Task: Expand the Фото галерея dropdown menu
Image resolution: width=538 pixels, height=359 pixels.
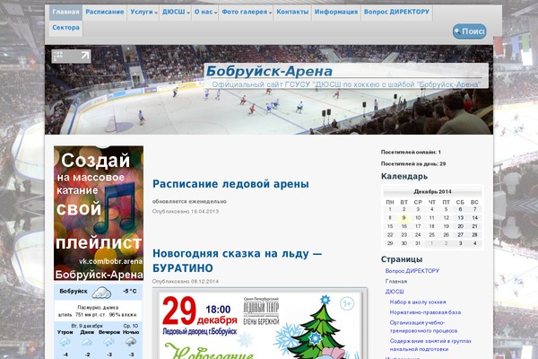Action: pyautogui.click(x=247, y=12)
